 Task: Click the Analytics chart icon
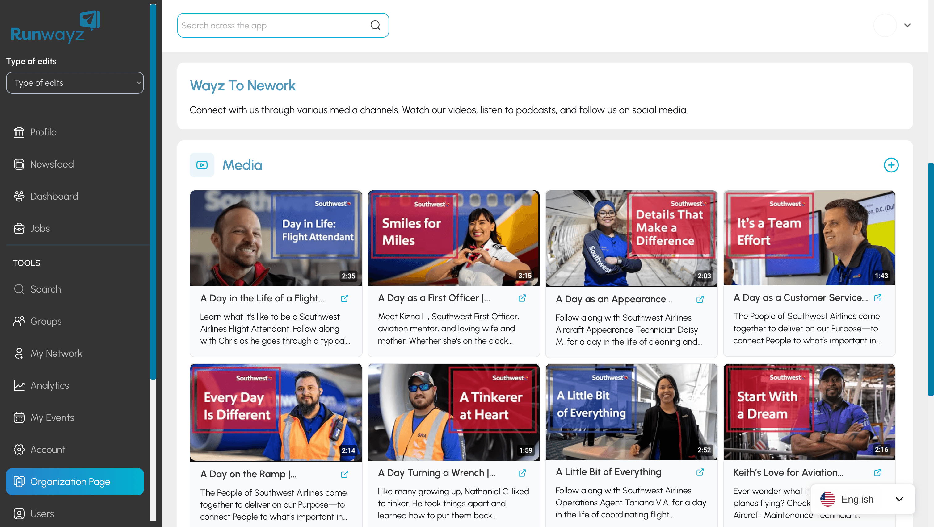[x=19, y=385]
